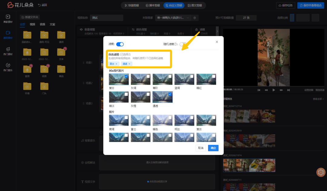This screenshot has height=191, width=327.
Task: Check the 暗红 filter checkbox
Action: [x=214, y=76]
